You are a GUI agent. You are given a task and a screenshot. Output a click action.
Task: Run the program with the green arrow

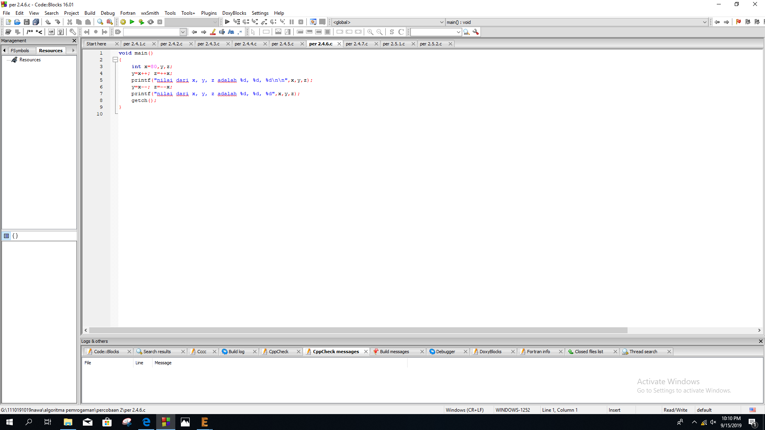pyautogui.click(x=132, y=22)
